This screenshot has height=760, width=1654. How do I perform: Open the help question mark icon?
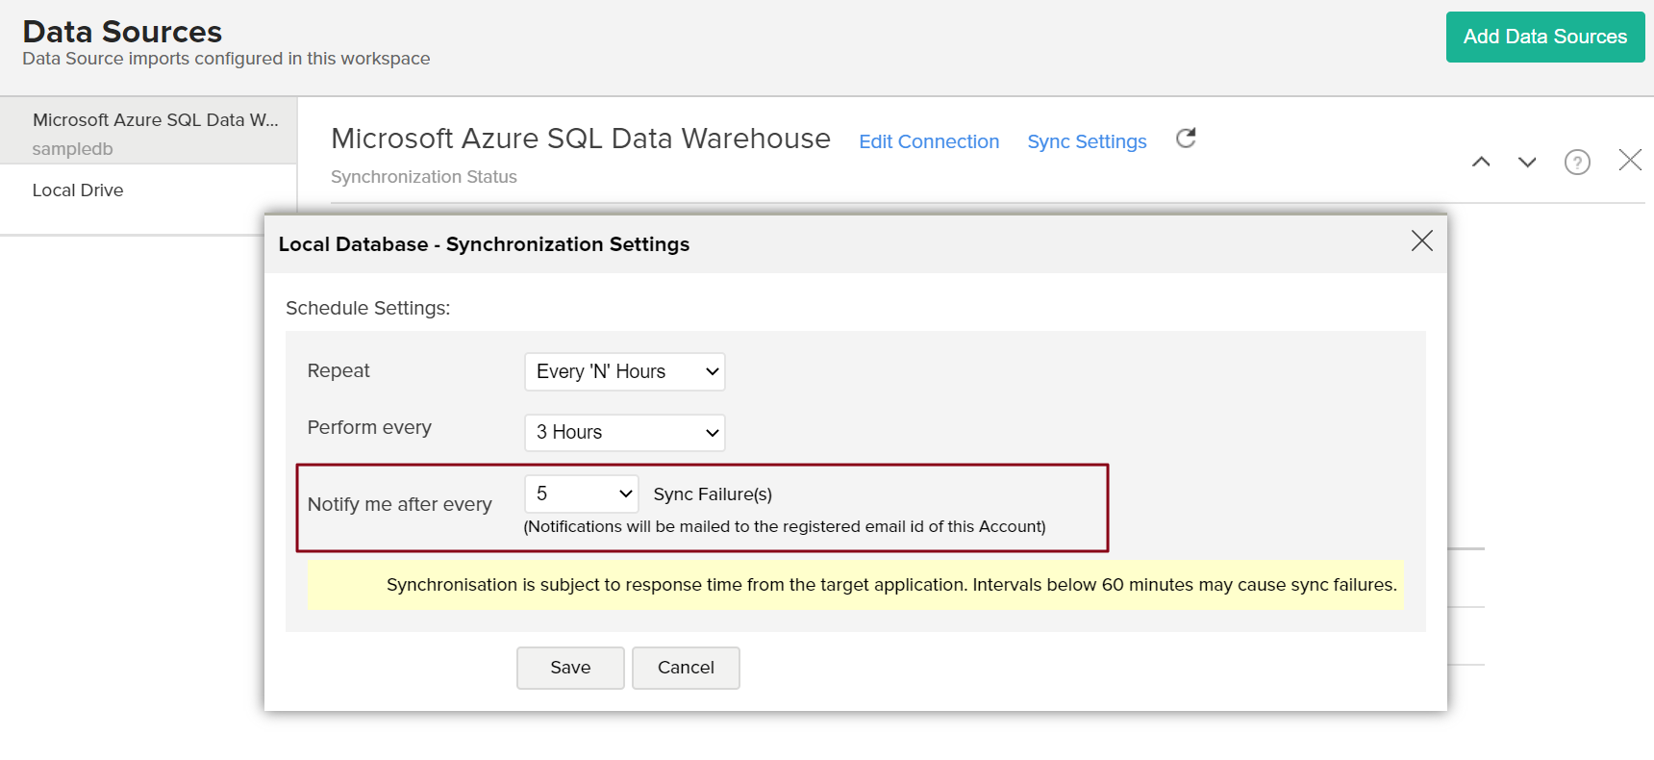coord(1577,162)
